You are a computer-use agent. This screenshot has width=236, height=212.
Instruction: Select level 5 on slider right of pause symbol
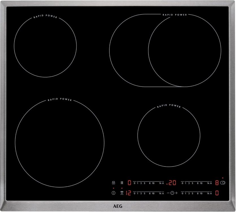[144, 183]
